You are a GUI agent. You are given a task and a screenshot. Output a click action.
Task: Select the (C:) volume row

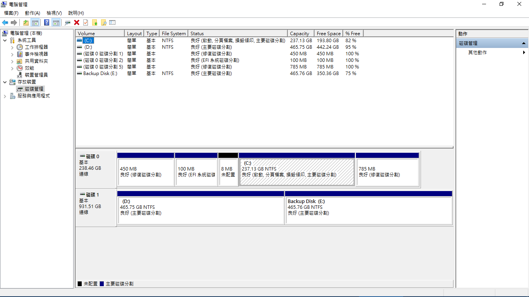coord(220,40)
